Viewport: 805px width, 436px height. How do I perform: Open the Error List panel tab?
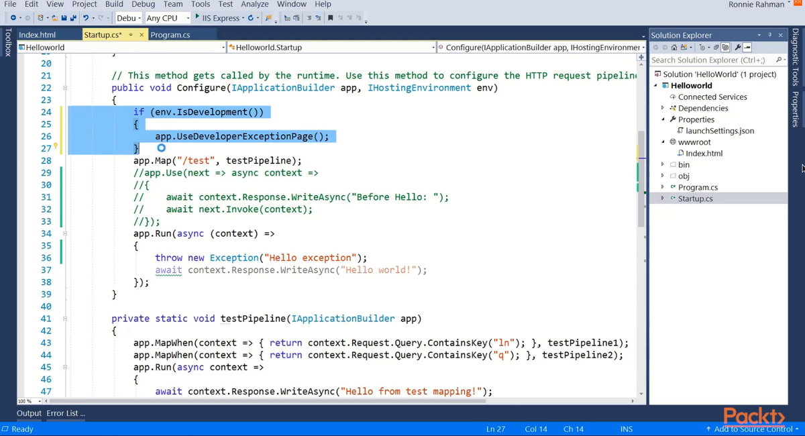pyautogui.click(x=66, y=413)
